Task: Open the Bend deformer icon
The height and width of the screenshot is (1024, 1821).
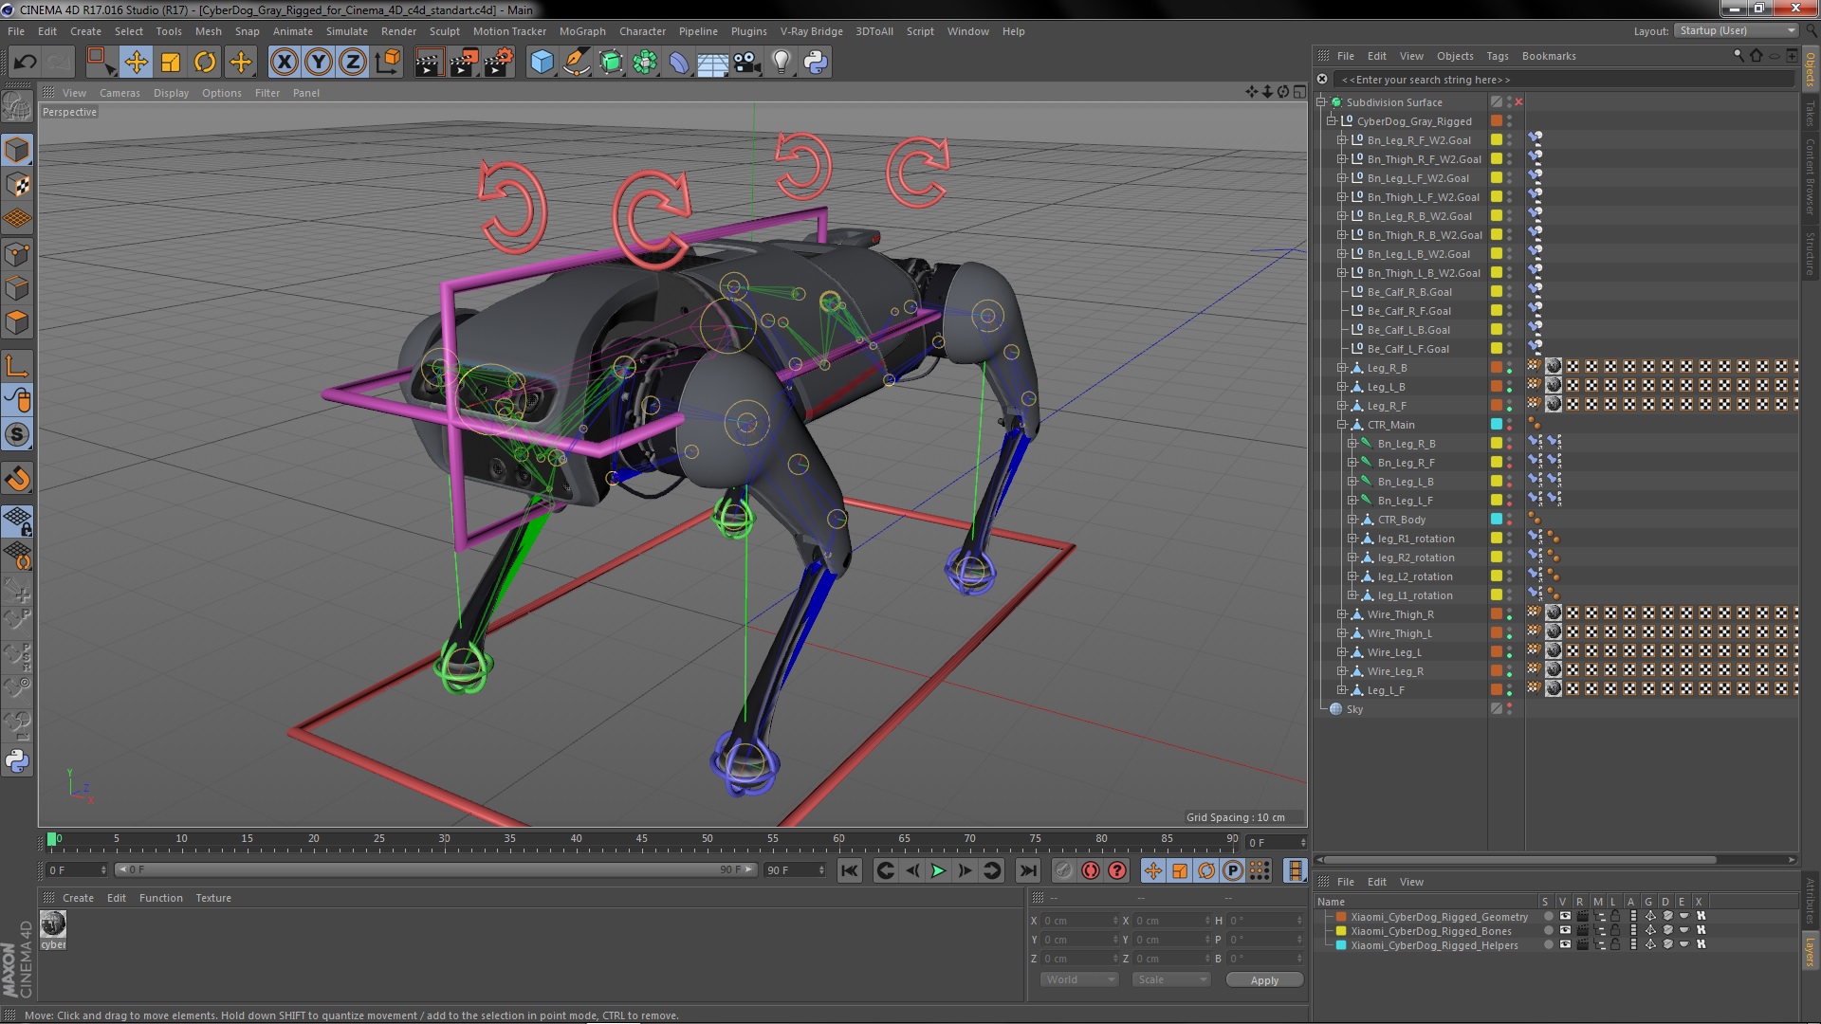Action: click(679, 63)
